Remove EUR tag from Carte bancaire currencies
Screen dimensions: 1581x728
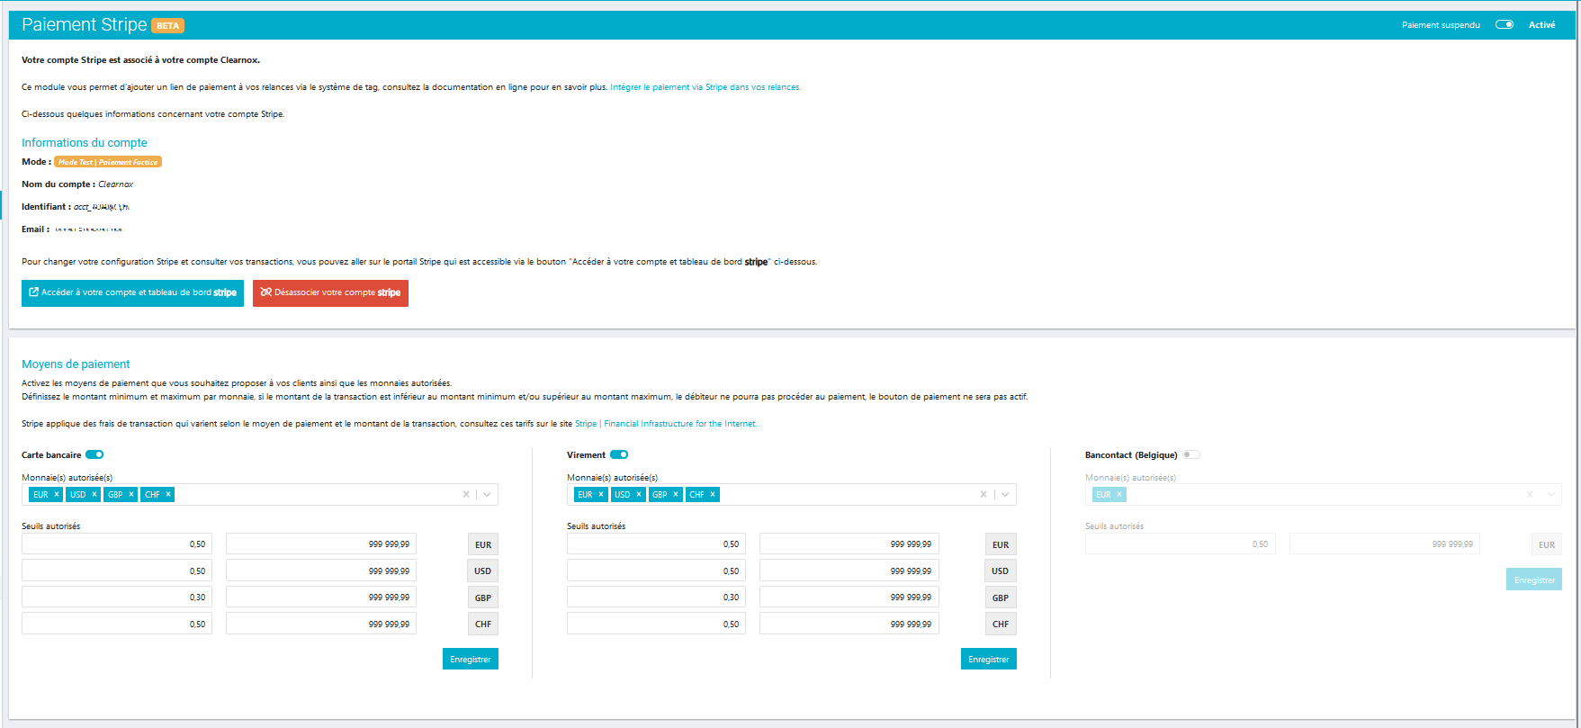point(57,495)
